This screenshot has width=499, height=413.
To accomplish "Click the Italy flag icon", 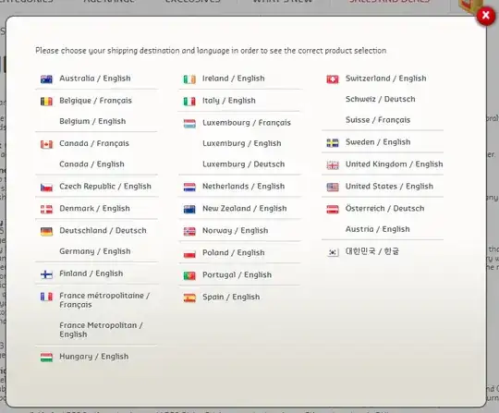I will pos(189,102).
